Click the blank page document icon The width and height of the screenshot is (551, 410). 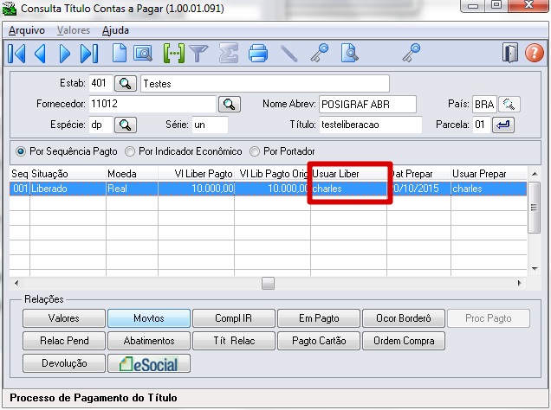click(x=120, y=54)
